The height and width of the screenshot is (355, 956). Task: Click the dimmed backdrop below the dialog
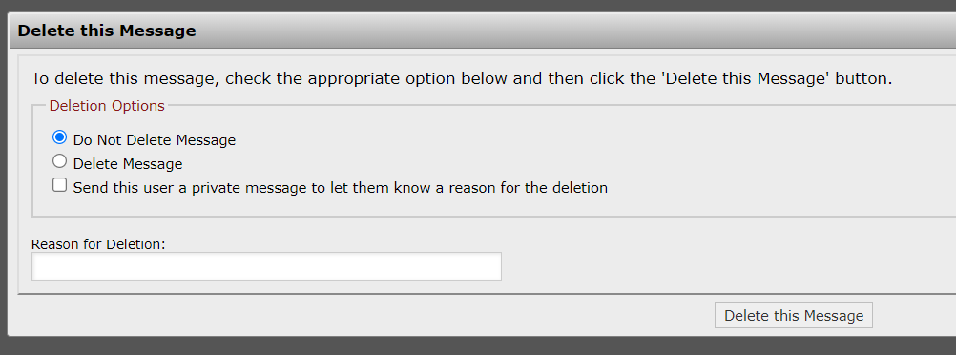pyautogui.click(x=478, y=345)
